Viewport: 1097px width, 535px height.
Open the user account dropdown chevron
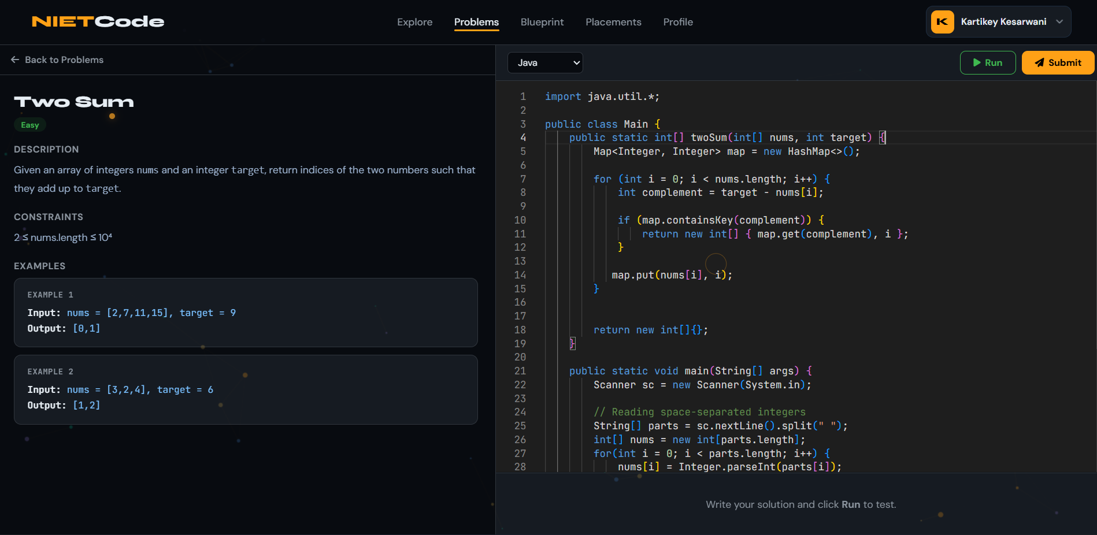pyautogui.click(x=1059, y=22)
